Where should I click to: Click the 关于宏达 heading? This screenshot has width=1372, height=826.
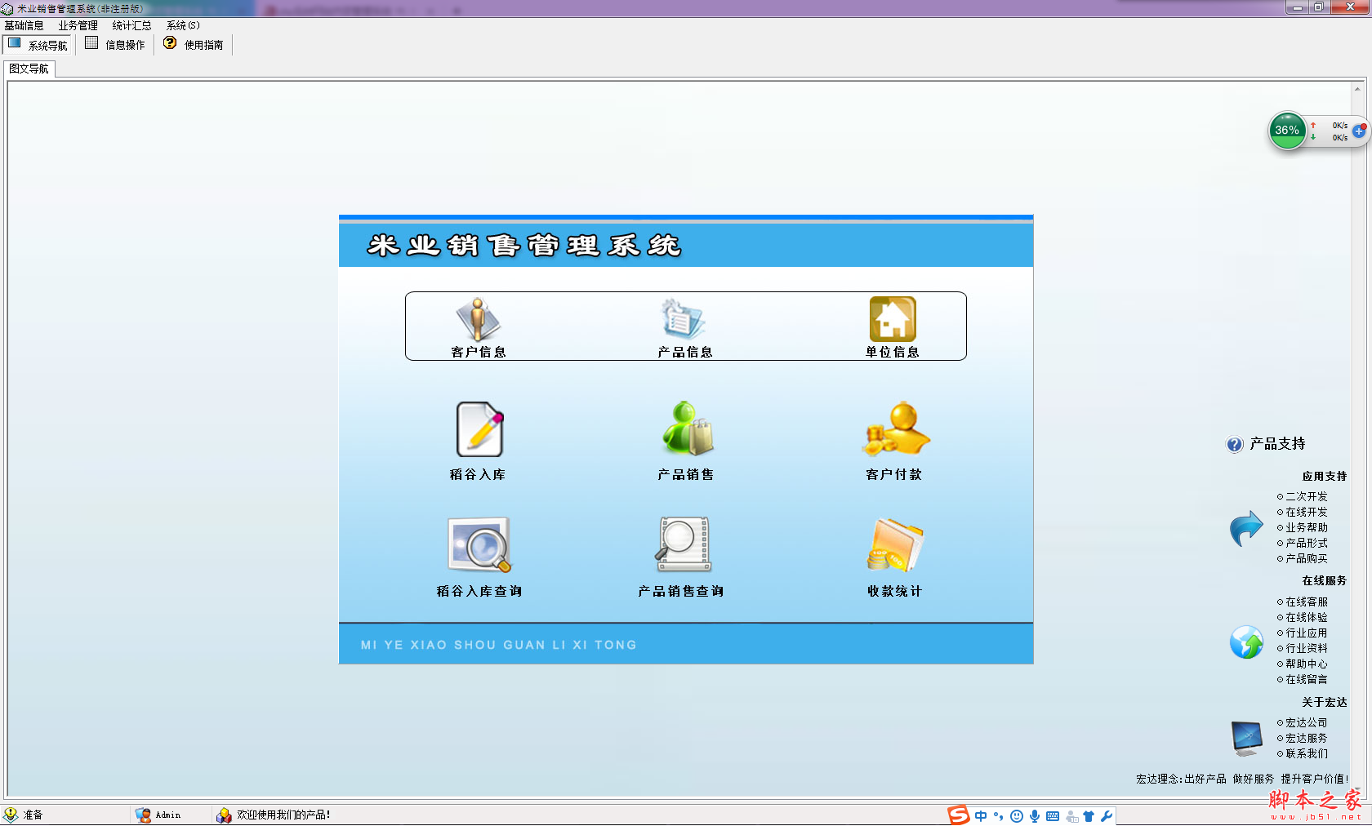point(1325,702)
